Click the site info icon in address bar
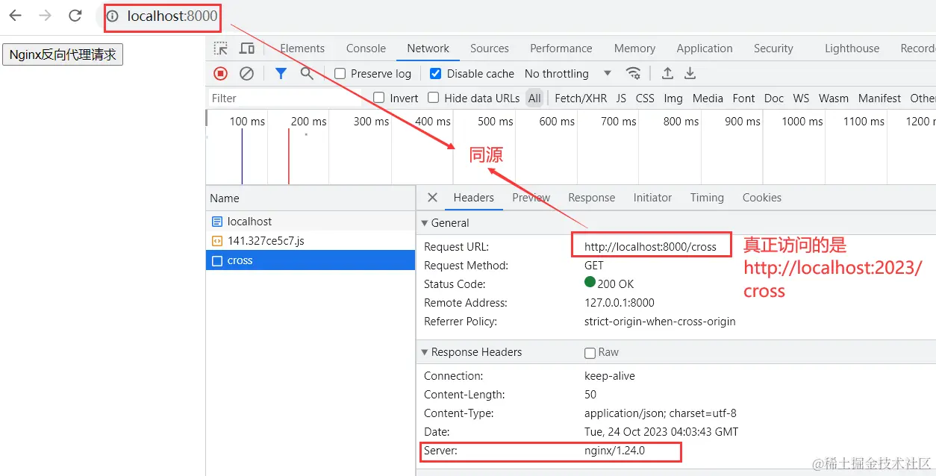This screenshot has height=476, width=936. coord(113,16)
